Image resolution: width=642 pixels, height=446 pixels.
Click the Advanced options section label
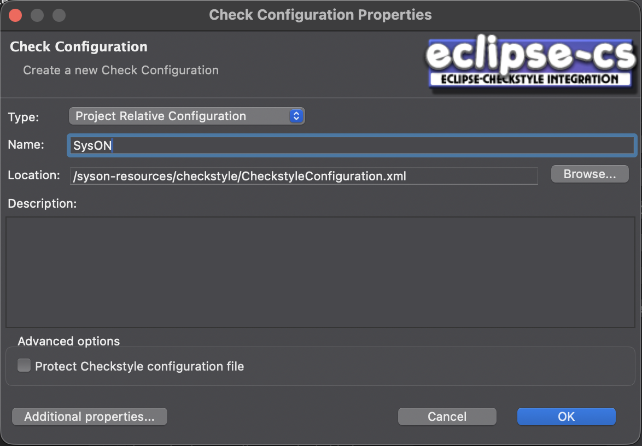tap(68, 341)
